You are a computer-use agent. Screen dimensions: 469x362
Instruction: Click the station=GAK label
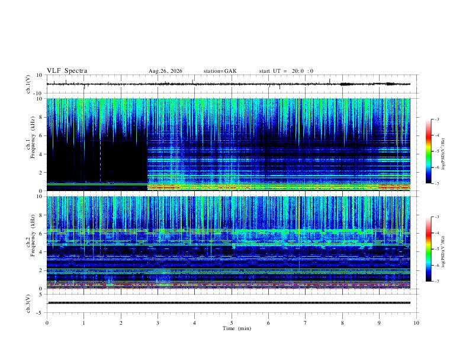click(x=220, y=71)
